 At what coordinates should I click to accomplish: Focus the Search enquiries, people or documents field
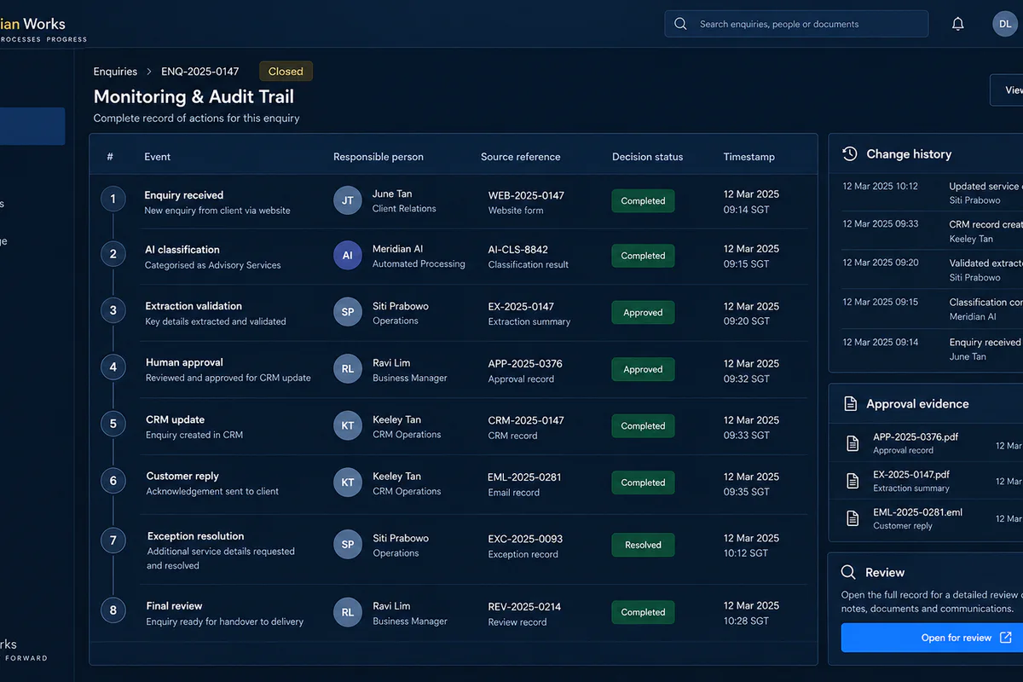[x=796, y=24]
